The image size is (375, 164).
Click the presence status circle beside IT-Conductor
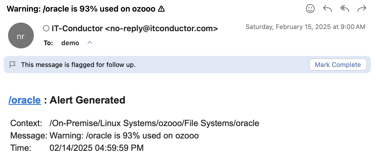(46, 28)
